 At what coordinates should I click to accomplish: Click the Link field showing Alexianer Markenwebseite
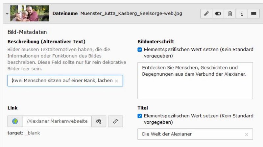pos(57,121)
